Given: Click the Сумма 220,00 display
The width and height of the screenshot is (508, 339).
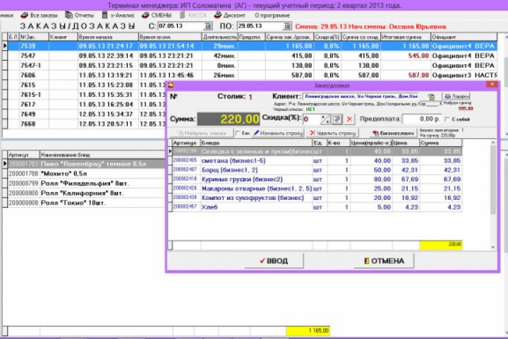Looking at the screenshot, I should click(229, 119).
